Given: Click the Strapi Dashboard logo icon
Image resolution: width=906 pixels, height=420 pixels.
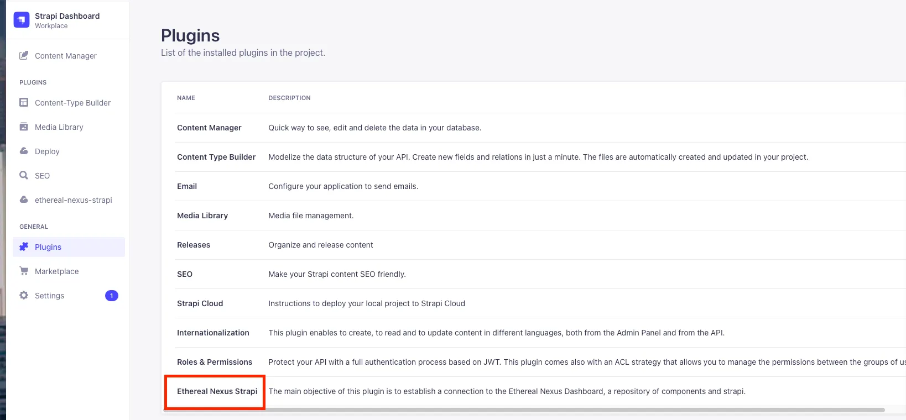Looking at the screenshot, I should tap(22, 20).
